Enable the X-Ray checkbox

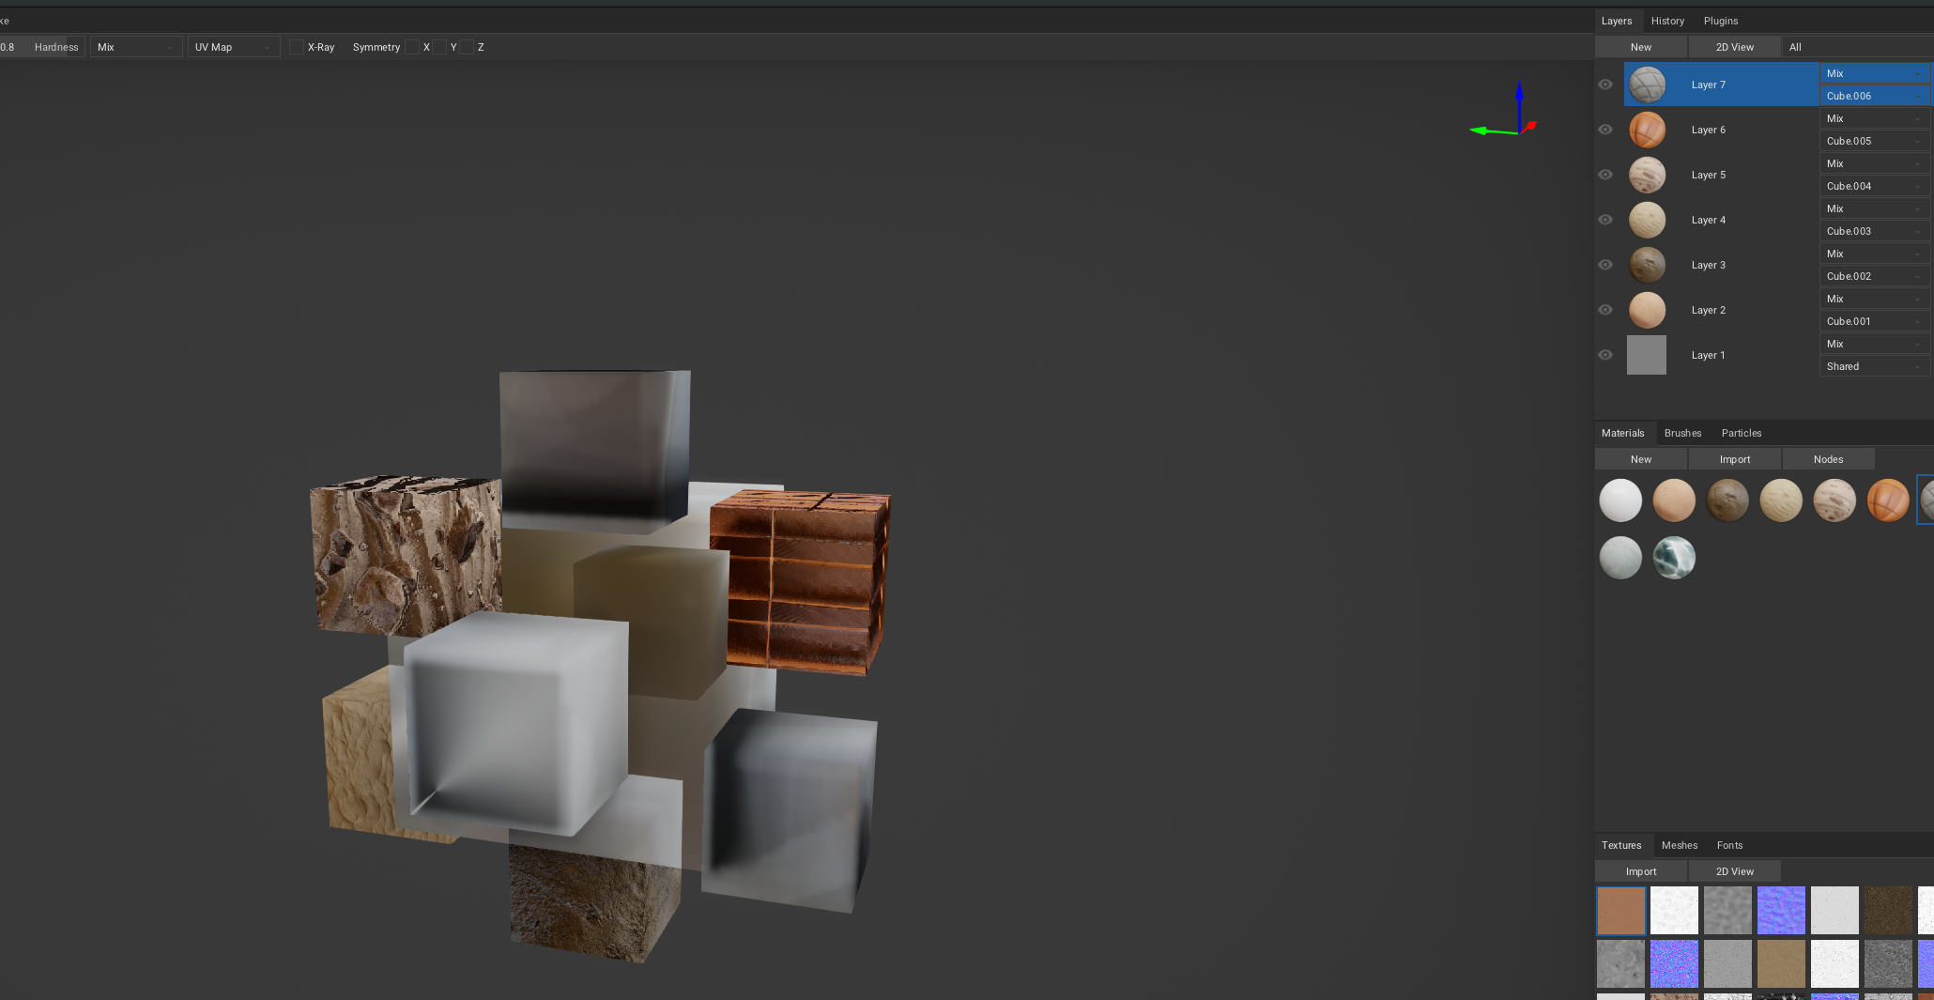tap(297, 46)
